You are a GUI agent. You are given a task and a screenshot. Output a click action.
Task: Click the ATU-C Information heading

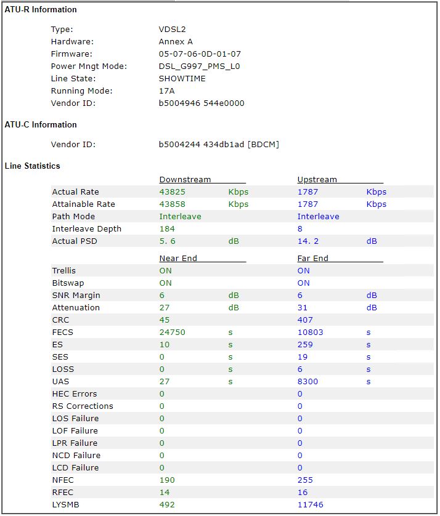[41, 125]
